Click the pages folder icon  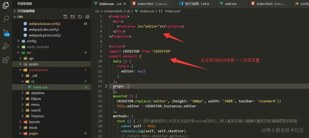click(x=25, y=134)
